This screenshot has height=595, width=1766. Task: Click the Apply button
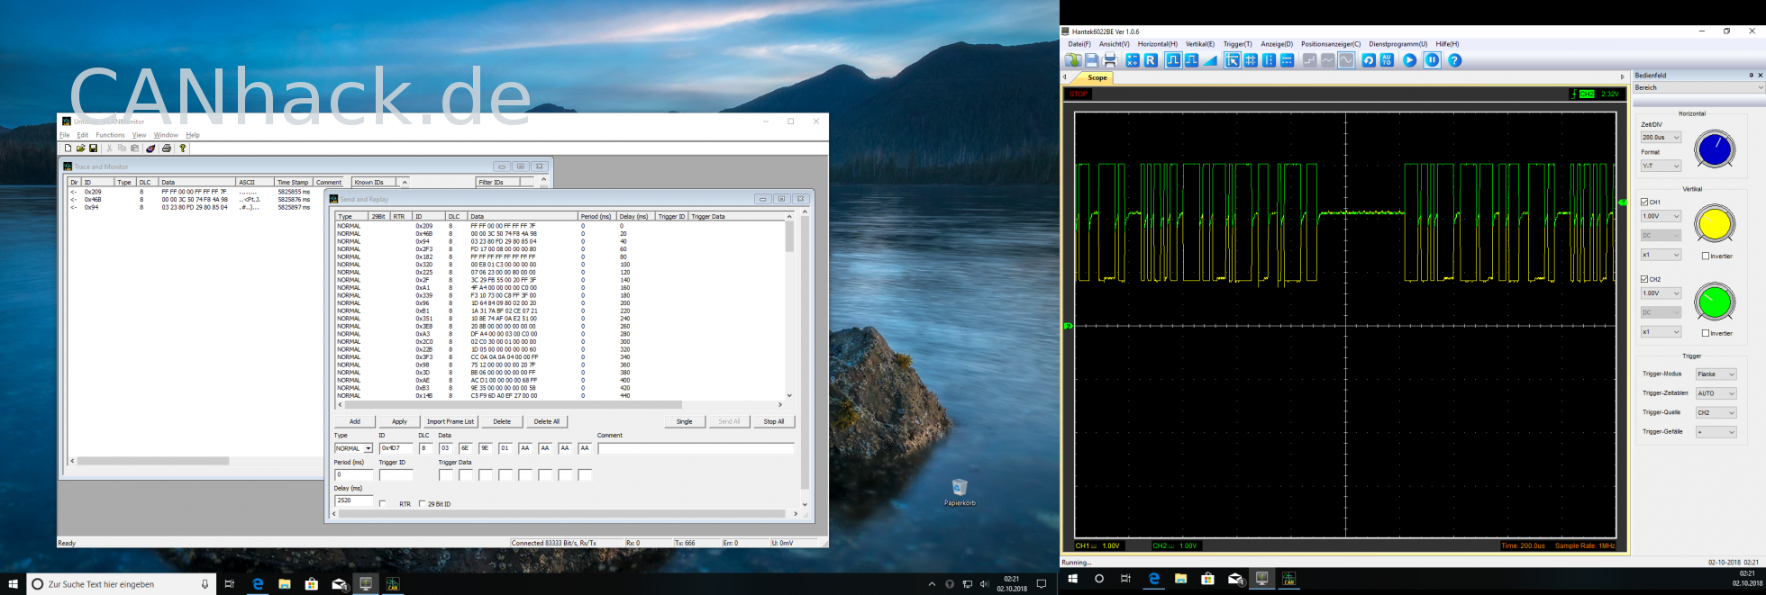click(x=399, y=421)
